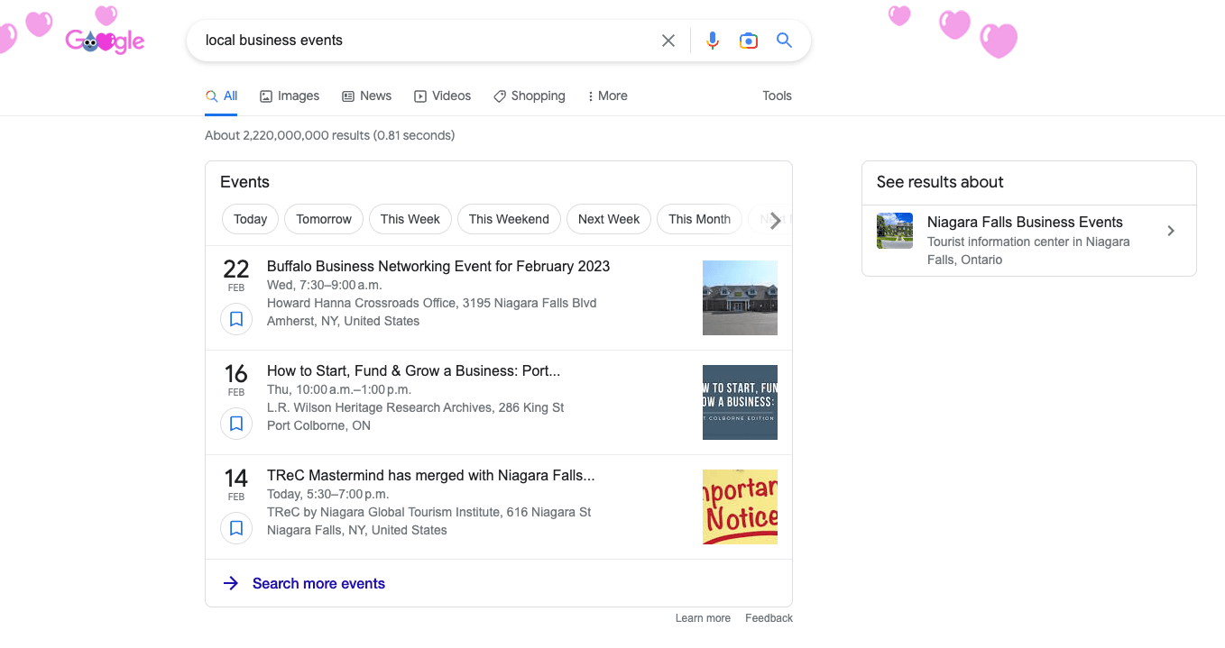View the Buffalo Networking event building thumbnail
The image size is (1225, 648).
pos(740,298)
